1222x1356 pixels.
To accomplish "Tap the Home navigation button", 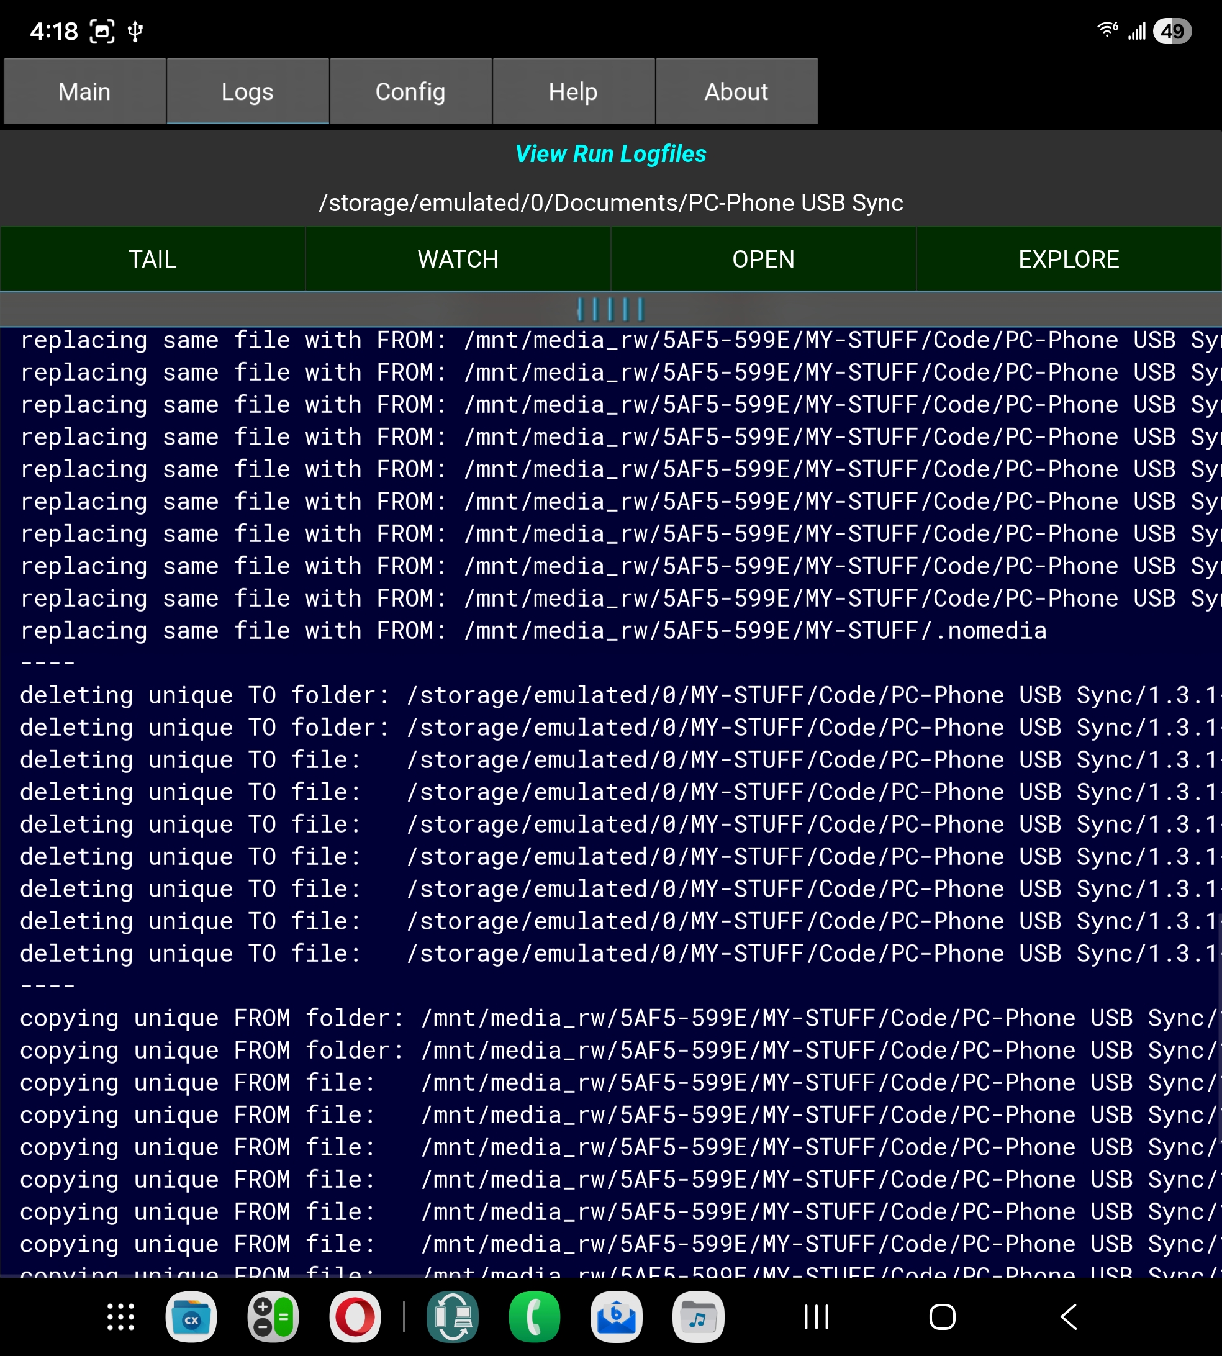I will pos(942,1317).
